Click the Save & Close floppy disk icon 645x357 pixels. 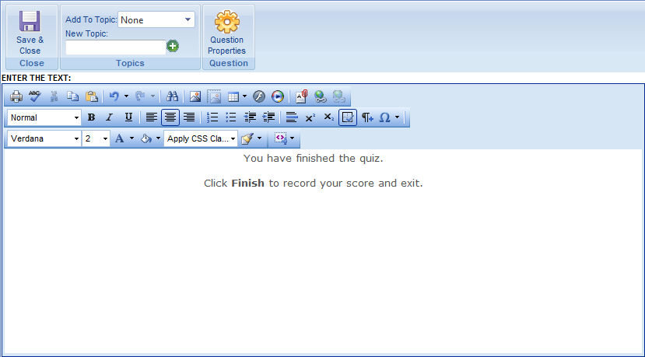click(x=30, y=21)
